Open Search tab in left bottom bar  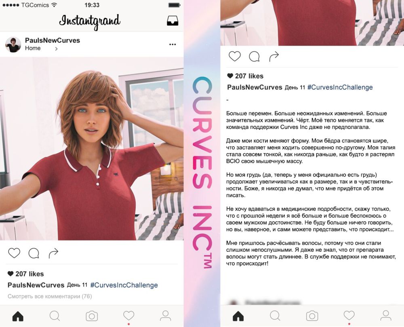pos(55,316)
